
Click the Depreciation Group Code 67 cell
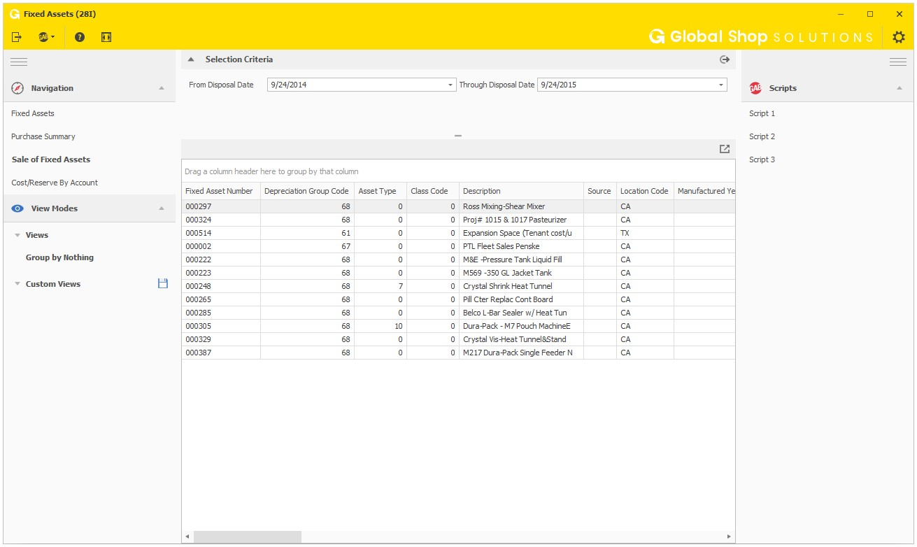click(x=307, y=246)
